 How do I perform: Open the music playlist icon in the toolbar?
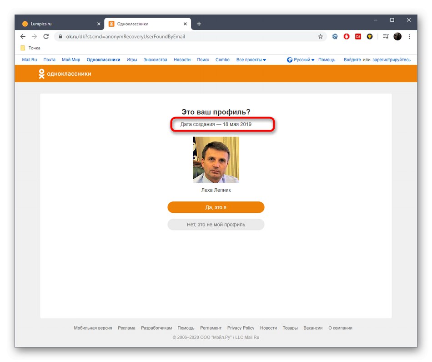click(x=385, y=36)
